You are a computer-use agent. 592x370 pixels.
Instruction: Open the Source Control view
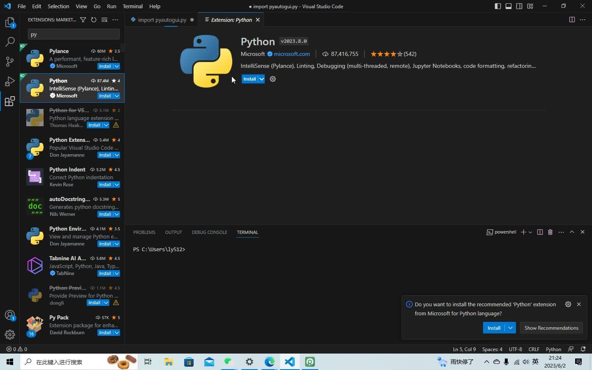(x=10, y=62)
